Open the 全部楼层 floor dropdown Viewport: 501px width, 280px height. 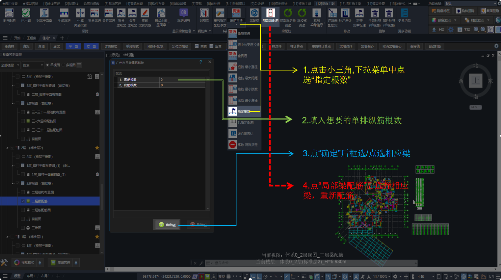[10, 65]
